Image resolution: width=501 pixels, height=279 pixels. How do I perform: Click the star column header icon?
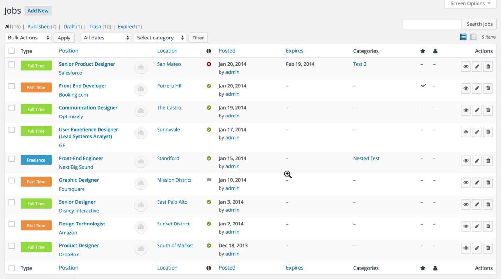coord(423,51)
